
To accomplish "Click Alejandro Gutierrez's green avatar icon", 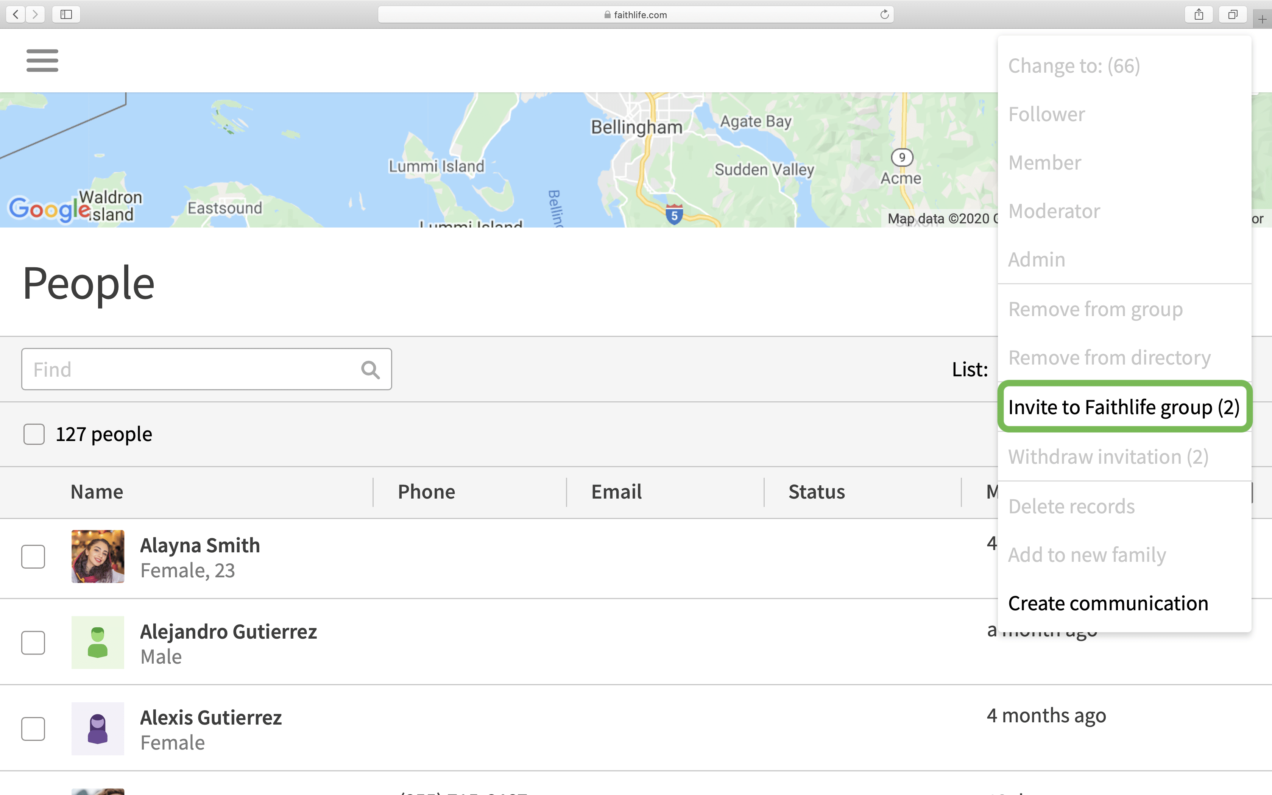I will click(98, 642).
